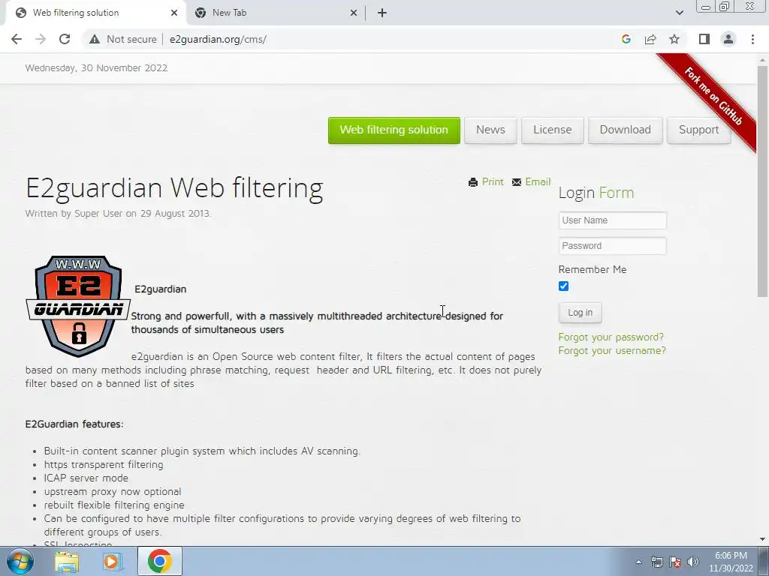Select the Web filtering solution menu item
The height and width of the screenshot is (576, 769).
pyautogui.click(x=394, y=130)
